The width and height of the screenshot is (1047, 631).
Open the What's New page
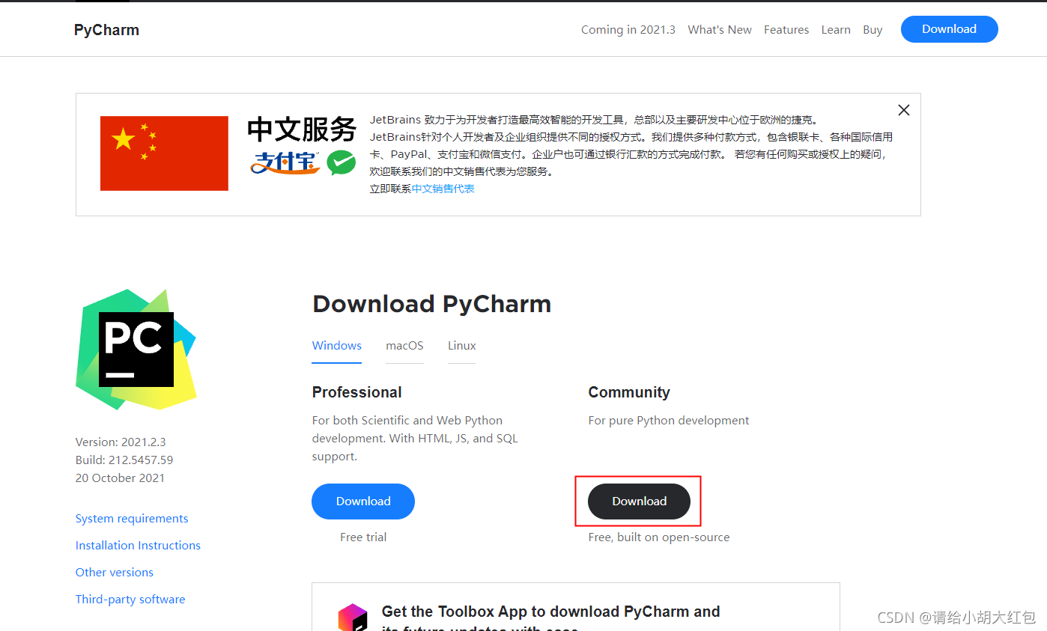pos(719,29)
